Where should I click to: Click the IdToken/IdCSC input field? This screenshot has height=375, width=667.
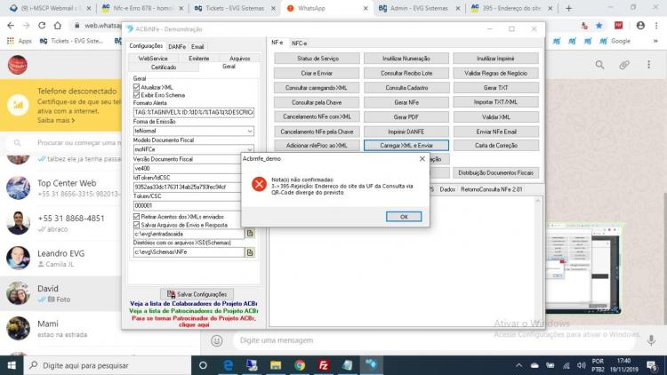[187, 187]
